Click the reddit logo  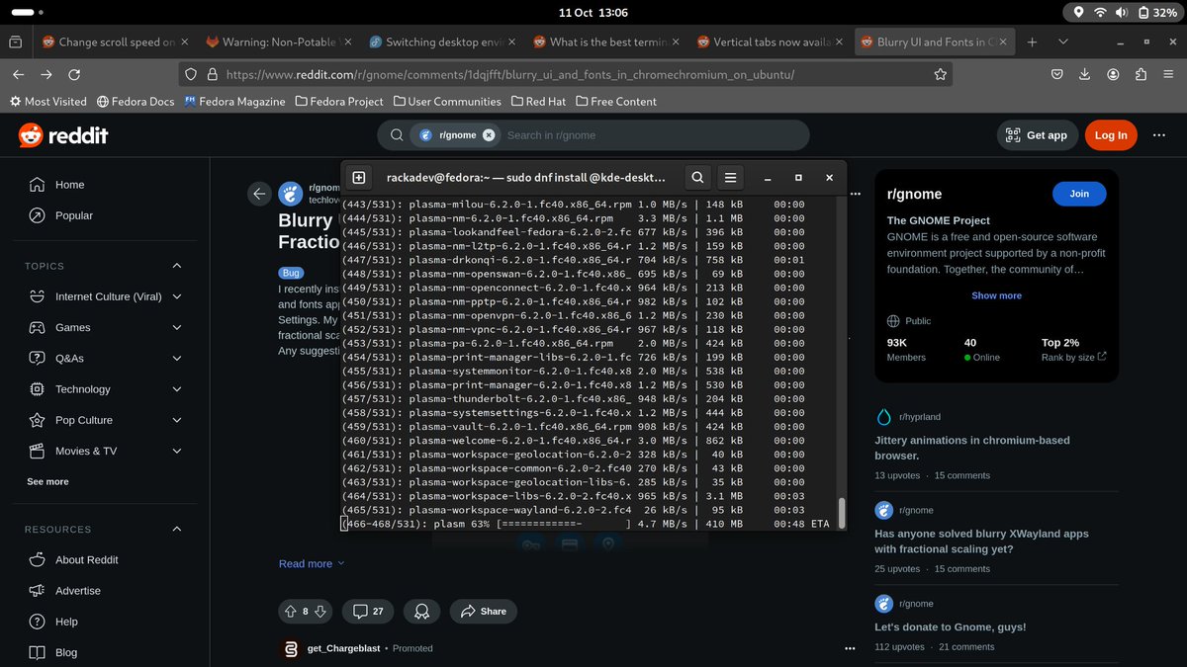[x=63, y=135]
